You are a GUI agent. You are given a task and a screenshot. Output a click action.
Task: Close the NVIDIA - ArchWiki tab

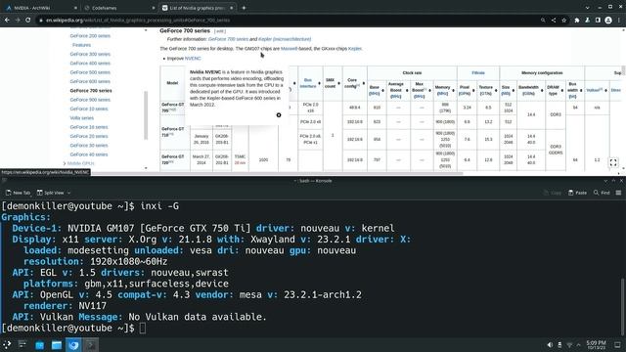point(75,8)
